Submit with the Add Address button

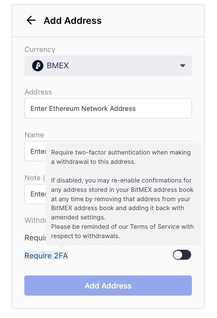click(108, 286)
